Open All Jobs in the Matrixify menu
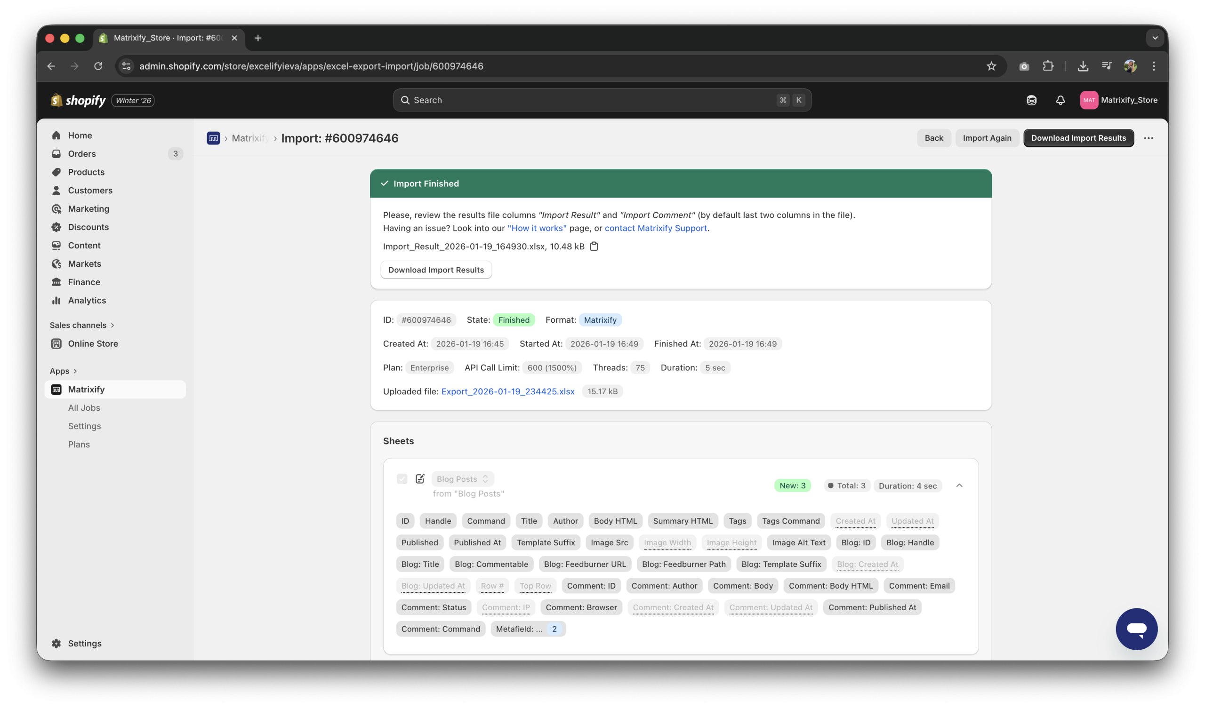The width and height of the screenshot is (1205, 709). point(84,407)
